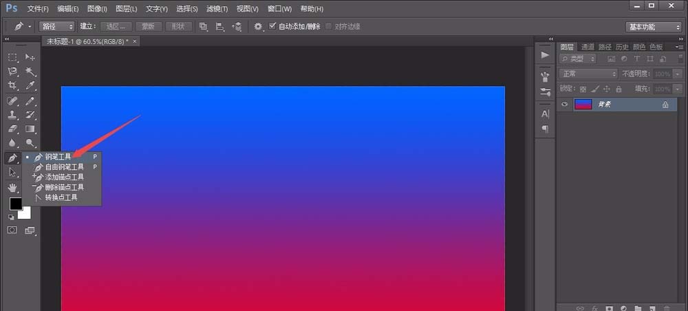Select the Path Selection tool
688x311 pixels.
click(12, 172)
